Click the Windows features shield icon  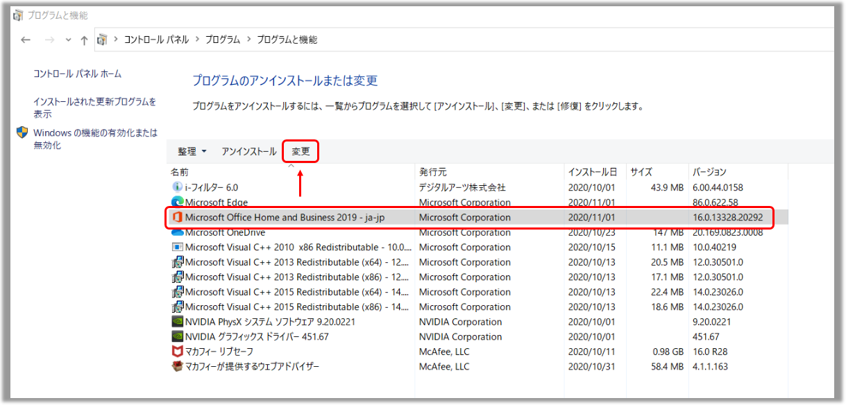coord(22,132)
